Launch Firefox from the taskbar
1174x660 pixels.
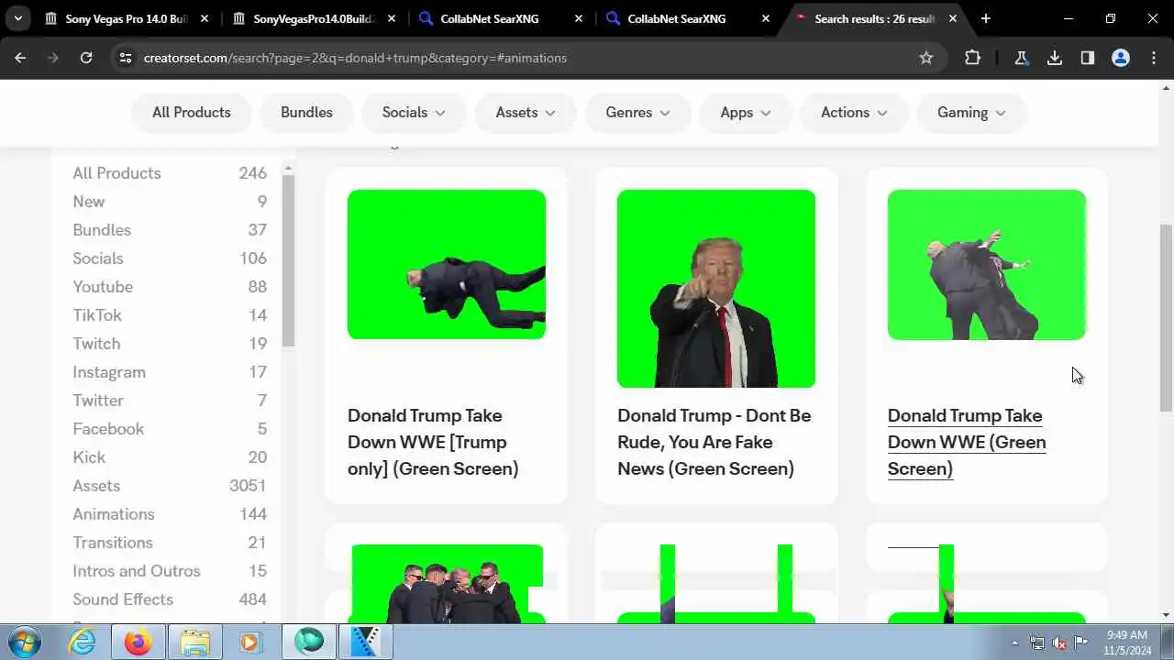pyautogui.click(x=138, y=642)
